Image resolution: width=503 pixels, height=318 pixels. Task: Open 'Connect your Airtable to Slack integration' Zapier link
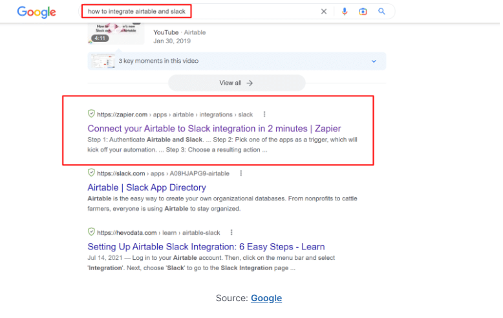(214, 129)
